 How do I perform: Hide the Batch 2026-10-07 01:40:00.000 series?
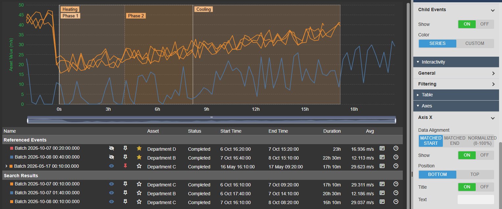(x=111, y=193)
